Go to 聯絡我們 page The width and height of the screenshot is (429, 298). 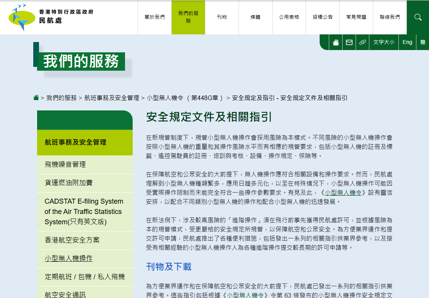point(390,17)
